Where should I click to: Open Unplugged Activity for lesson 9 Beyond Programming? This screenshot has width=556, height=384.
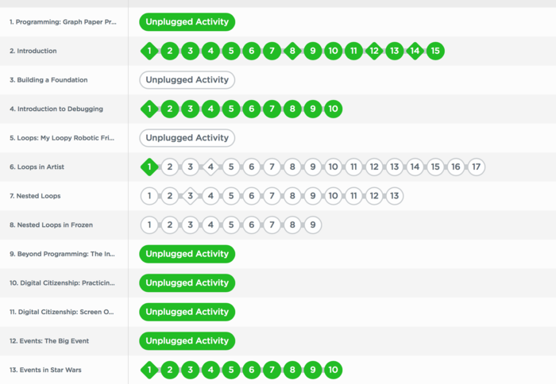coord(187,254)
